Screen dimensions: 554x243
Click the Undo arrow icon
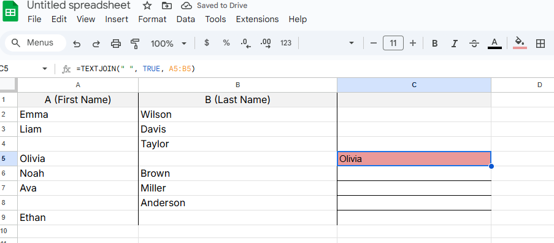pyautogui.click(x=77, y=44)
